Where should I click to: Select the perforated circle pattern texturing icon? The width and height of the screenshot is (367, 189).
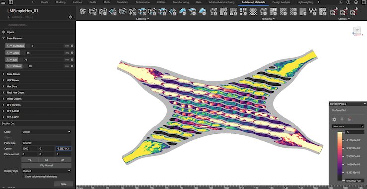(252, 11)
